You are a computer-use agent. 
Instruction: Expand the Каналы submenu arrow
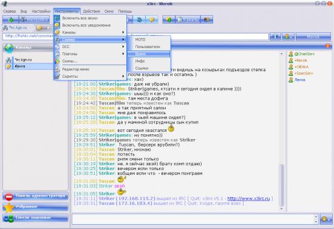click(123, 32)
